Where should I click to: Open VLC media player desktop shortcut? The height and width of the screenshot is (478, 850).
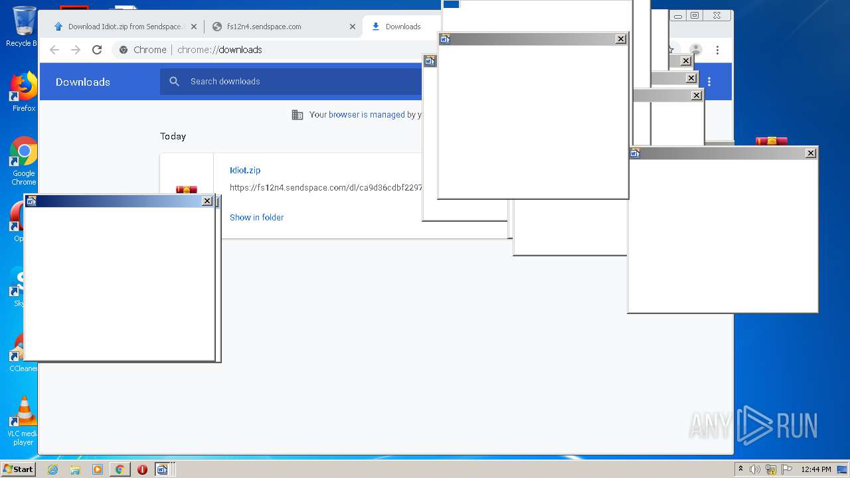tap(23, 421)
